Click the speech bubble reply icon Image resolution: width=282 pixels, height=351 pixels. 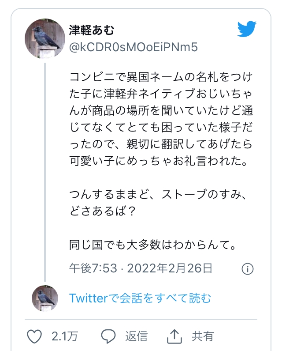[108, 336]
